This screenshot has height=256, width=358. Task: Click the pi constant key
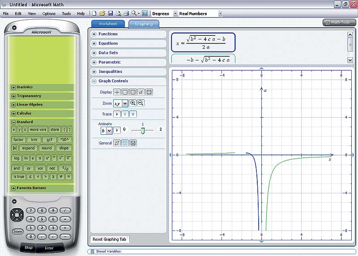(40, 158)
